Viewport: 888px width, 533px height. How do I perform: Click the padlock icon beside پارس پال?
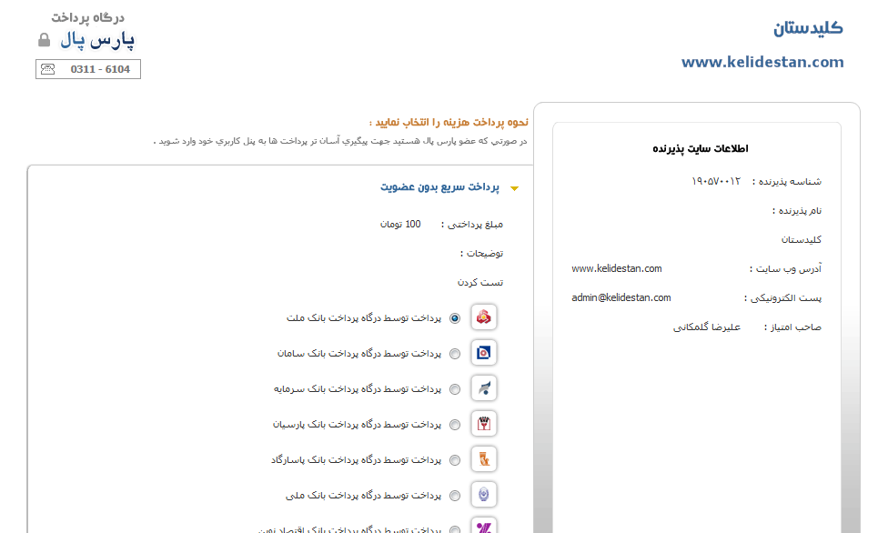[x=45, y=40]
